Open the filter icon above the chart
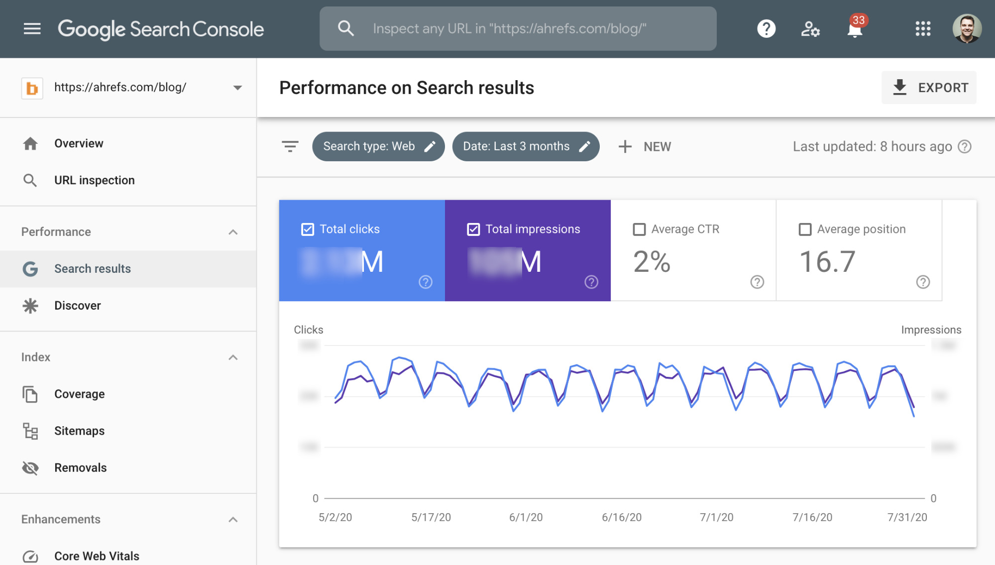The image size is (995, 565). 290,146
